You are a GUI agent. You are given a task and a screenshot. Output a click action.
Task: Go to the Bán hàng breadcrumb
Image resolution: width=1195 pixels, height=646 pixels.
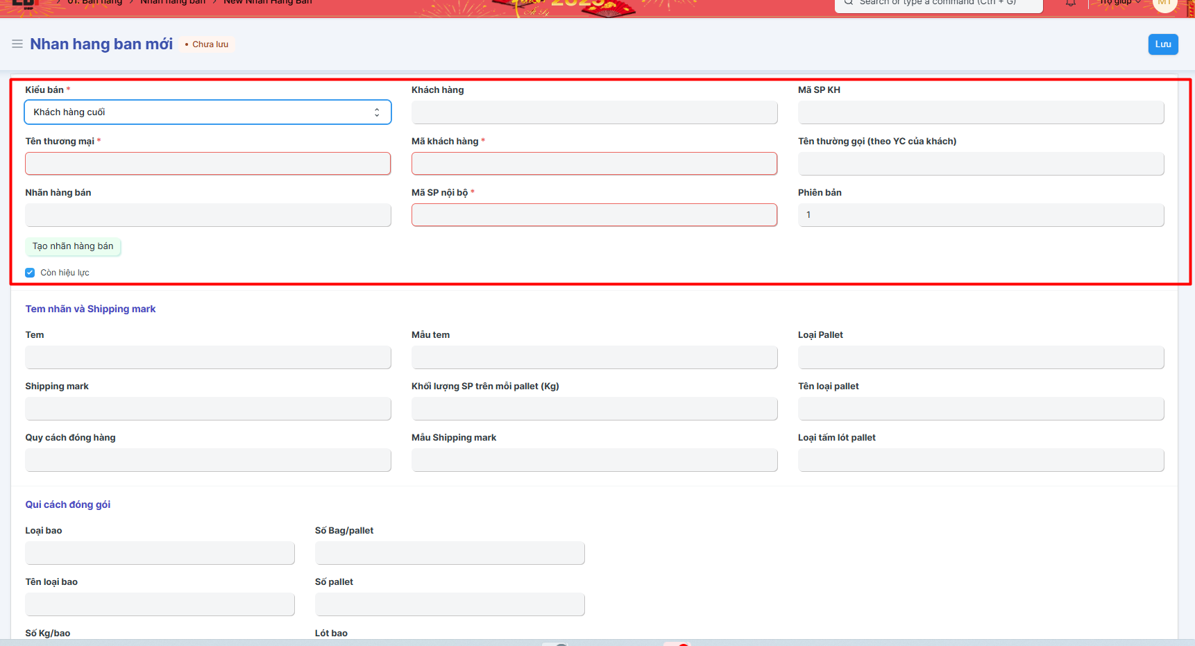pyautogui.click(x=94, y=3)
